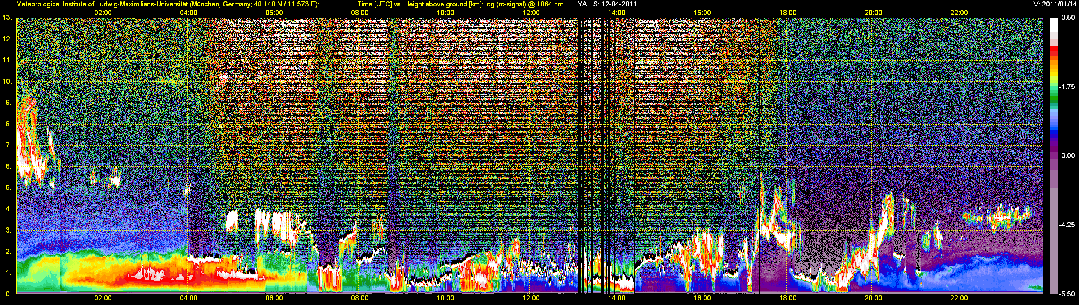This screenshot has width=1079, height=305.
Task: Click the 06:00 tick label on bottom axis
Action: point(274,298)
